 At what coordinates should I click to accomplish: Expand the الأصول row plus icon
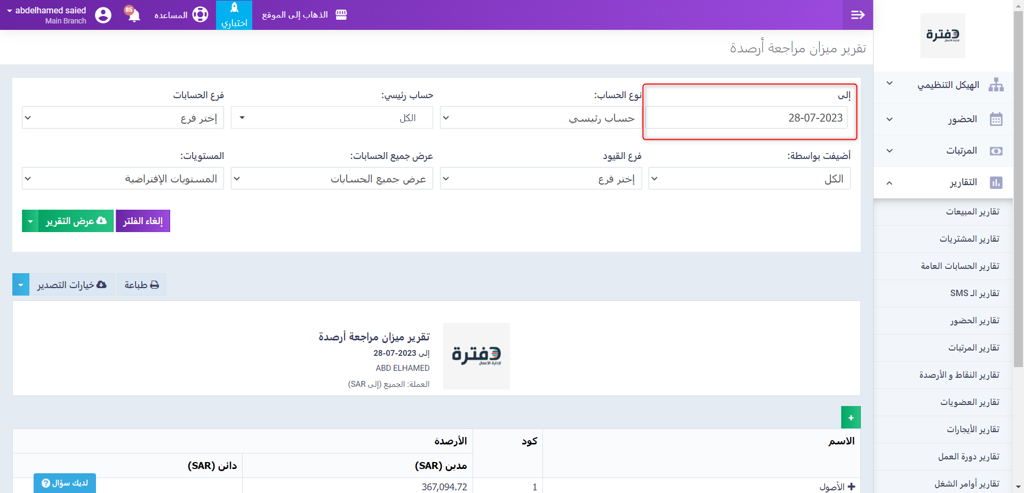click(851, 487)
